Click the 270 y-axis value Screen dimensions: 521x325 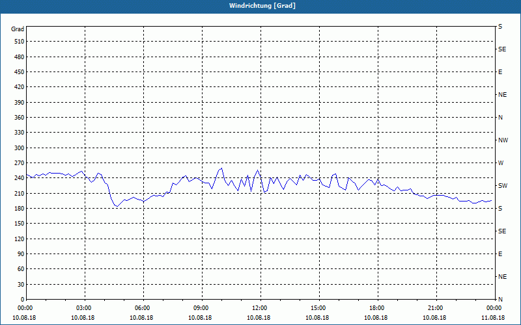point(19,163)
